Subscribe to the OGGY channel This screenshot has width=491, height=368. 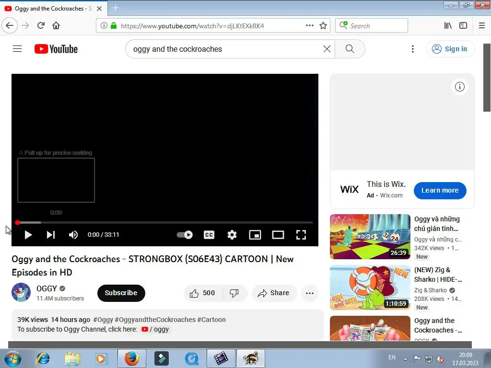(121, 293)
